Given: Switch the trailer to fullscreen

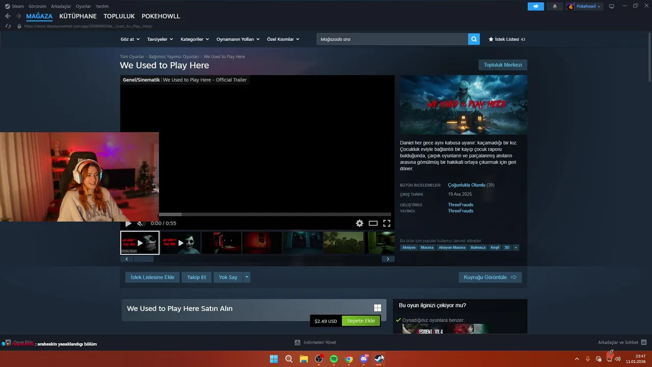Looking at the screenshot, I should tap(387, 223).
